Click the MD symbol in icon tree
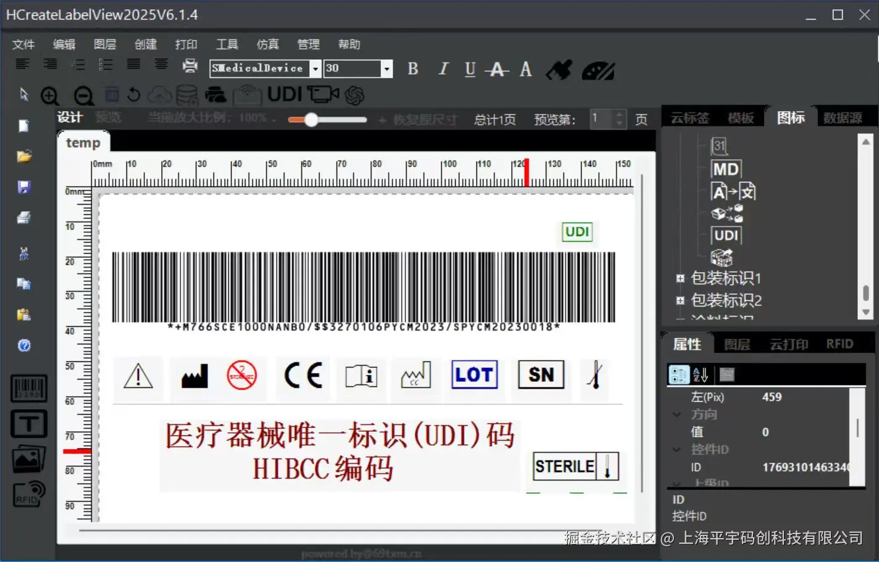 click(x=726, y=169)
